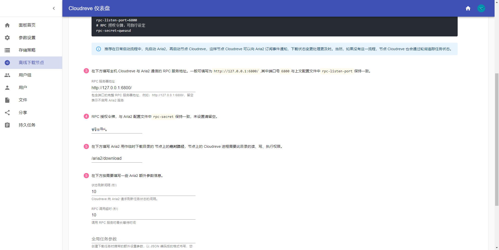
Task: Click the 持久任务 clipboard icon
Action: point(7,125)
